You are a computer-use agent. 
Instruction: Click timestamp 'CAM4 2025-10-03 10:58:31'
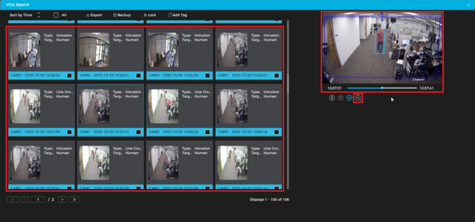pyautogui.click(x=104, y=76)
